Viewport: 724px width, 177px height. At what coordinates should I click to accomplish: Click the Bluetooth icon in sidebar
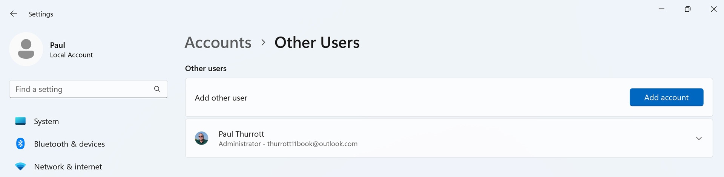pyautogui.click(x=20, y=143)
